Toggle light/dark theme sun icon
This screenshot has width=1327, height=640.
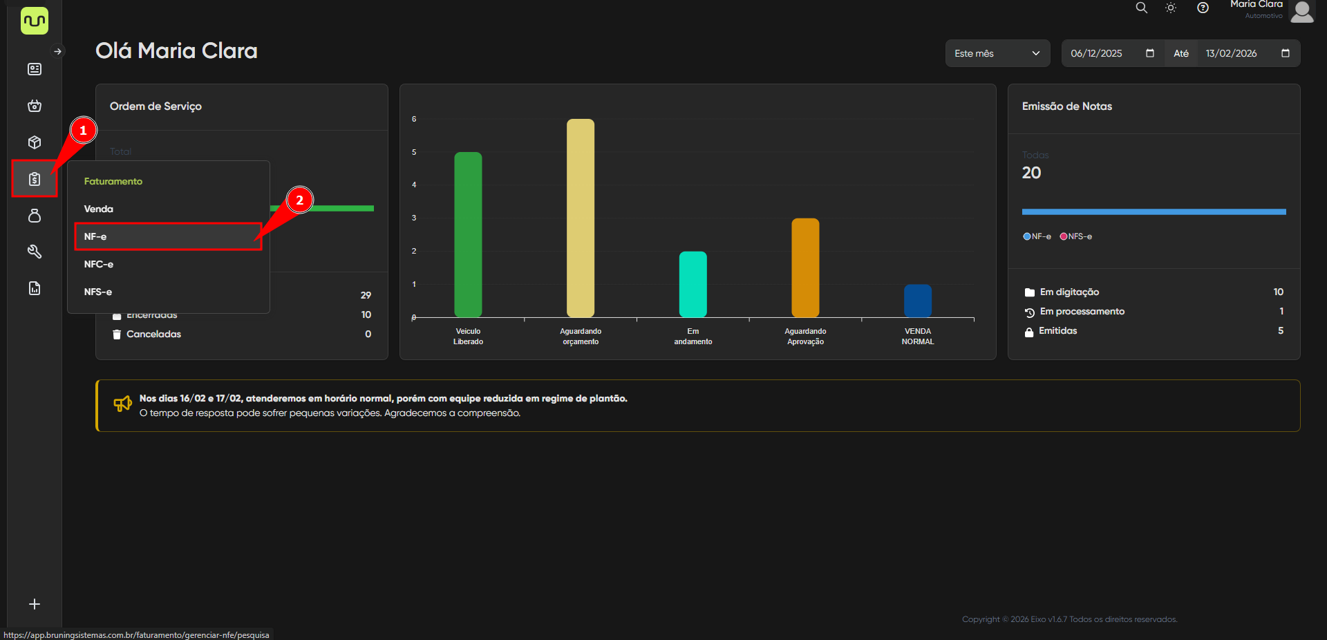(1171, 8)
